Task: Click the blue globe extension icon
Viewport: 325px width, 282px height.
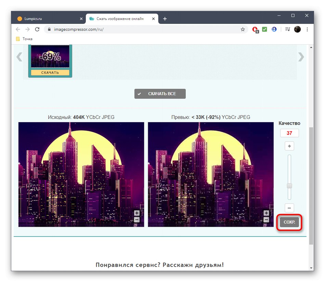Action: pos(274,29)
